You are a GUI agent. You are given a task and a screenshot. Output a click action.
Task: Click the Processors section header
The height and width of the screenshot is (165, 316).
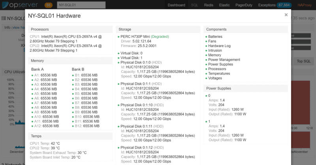70,29
